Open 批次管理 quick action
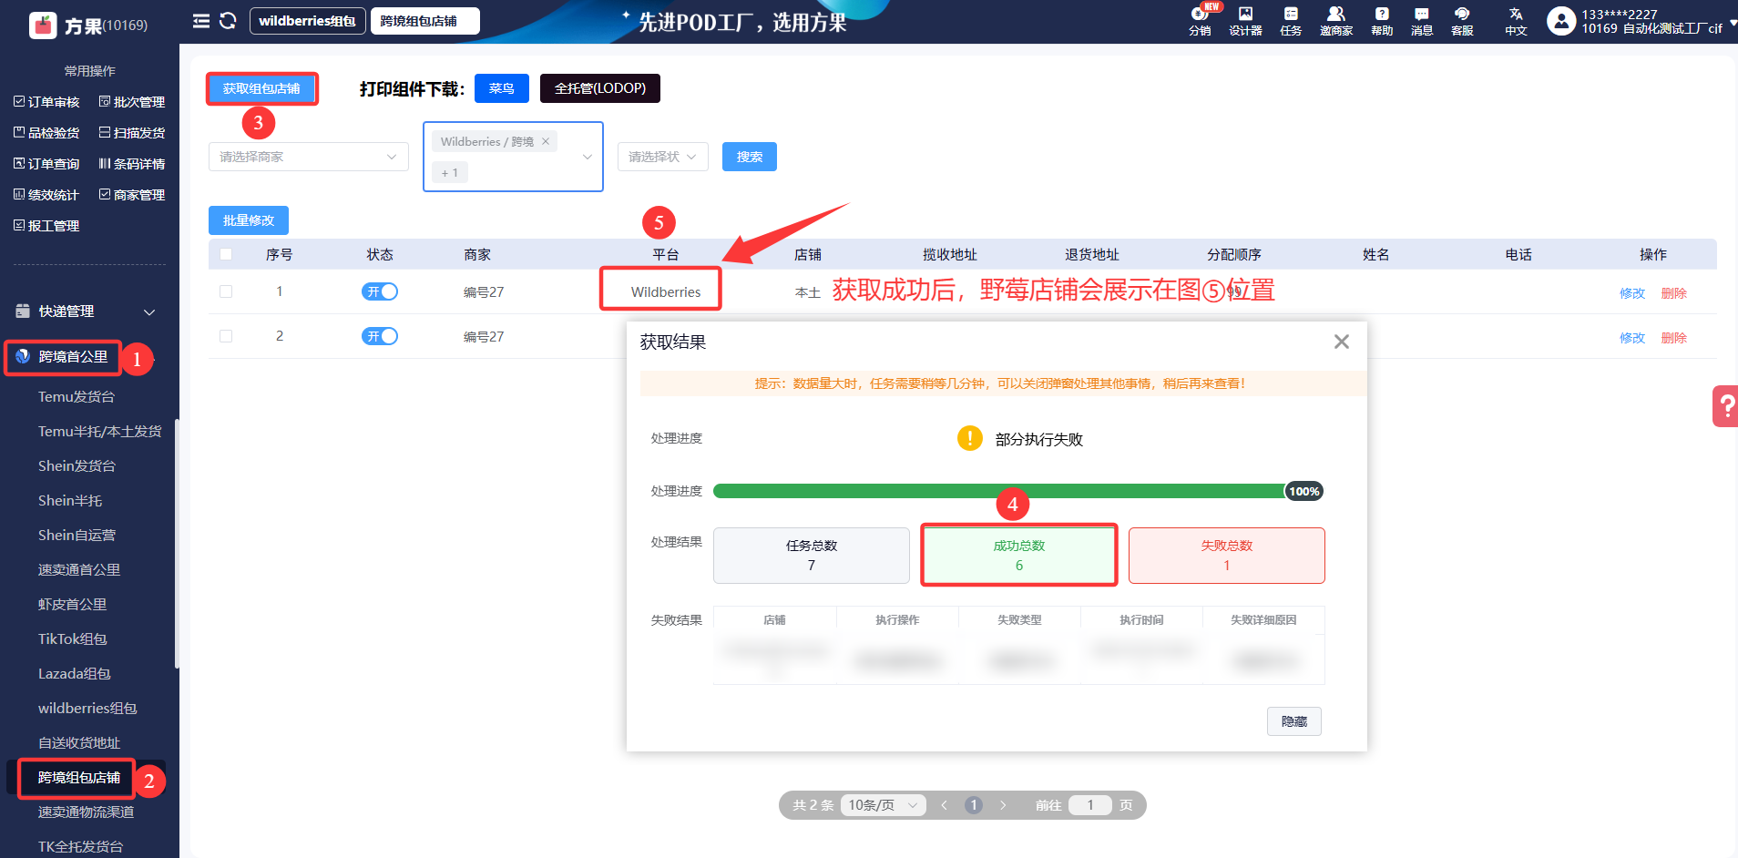The height and width of the screenshot is (858, 1738). pos(132,102)
